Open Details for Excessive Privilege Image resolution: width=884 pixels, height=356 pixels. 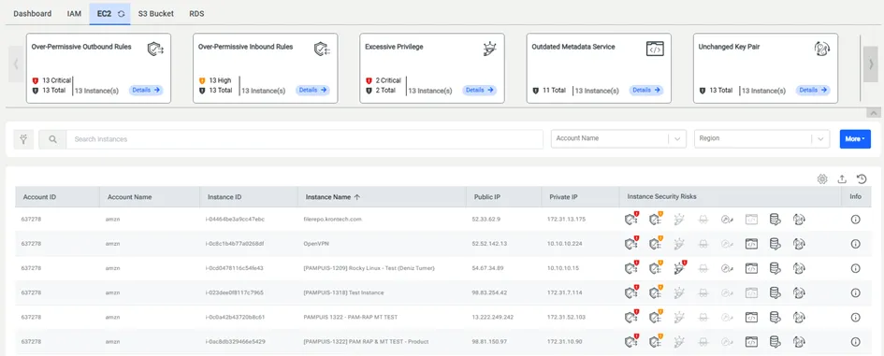[x=480, y=90]
